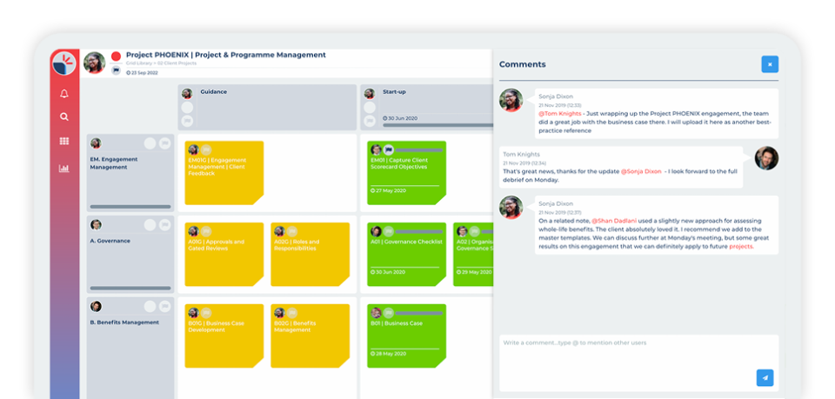The width and height of the screenshot is (835, 399).
Task: Click the comment input field
Action: (x=639, y=362)
